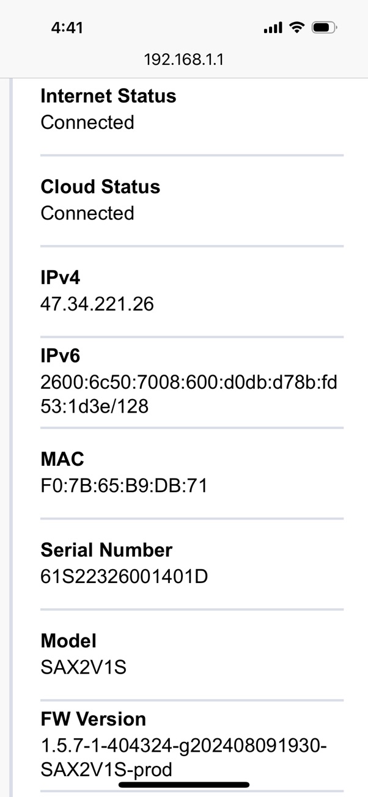Select the IPv6 address starting with 2600:6c50
Screen dimensions: 368x797
(189, 394)
